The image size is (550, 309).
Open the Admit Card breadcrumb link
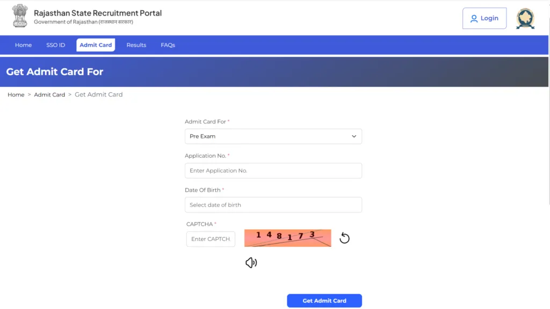pyautogui.click(x=49, y=94)
